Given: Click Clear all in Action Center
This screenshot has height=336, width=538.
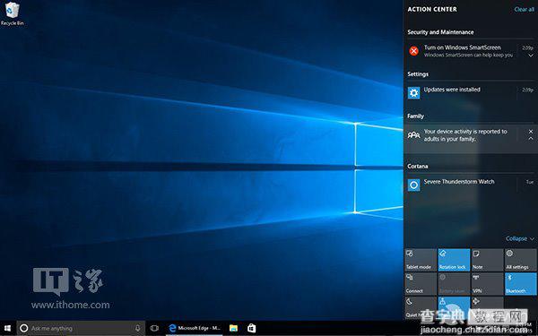Looking at the screenshot, I should (x=524, y=9).
